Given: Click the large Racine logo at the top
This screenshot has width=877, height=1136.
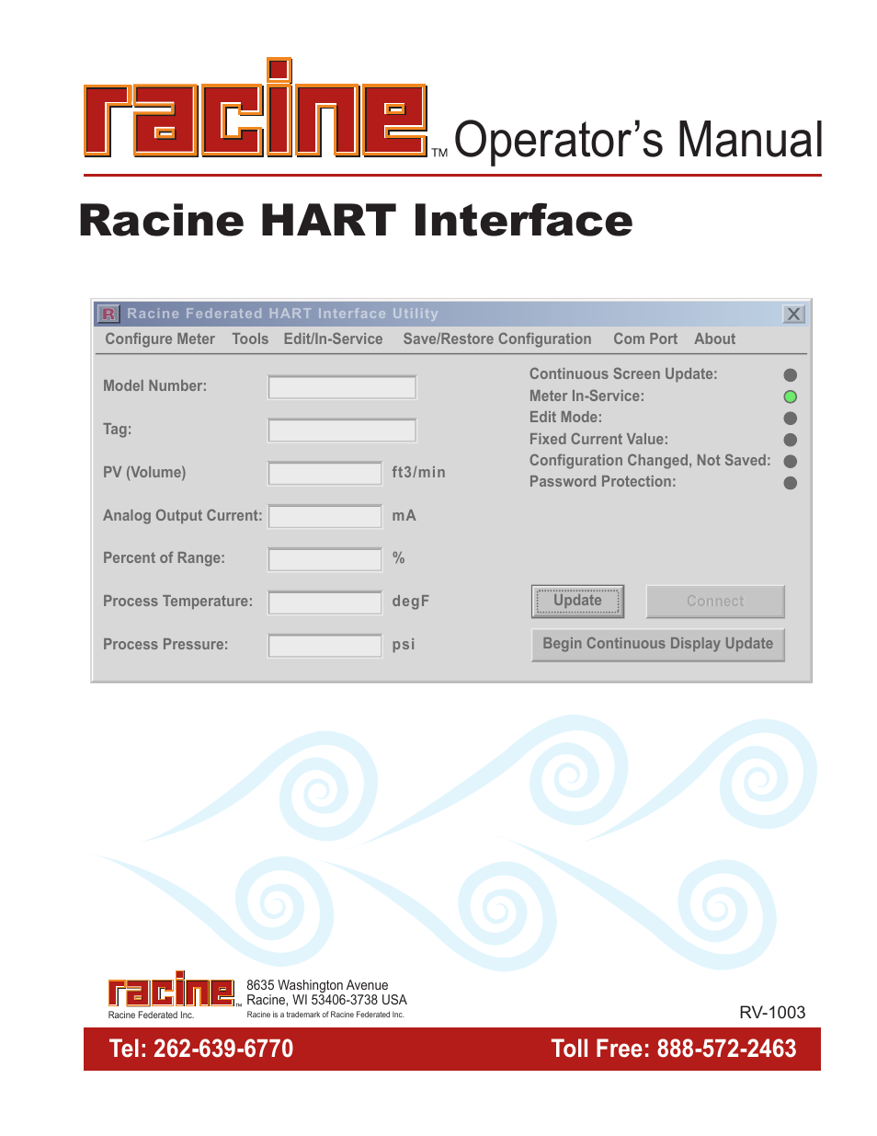Looking at the screenshot, I should tap(256, 109).
